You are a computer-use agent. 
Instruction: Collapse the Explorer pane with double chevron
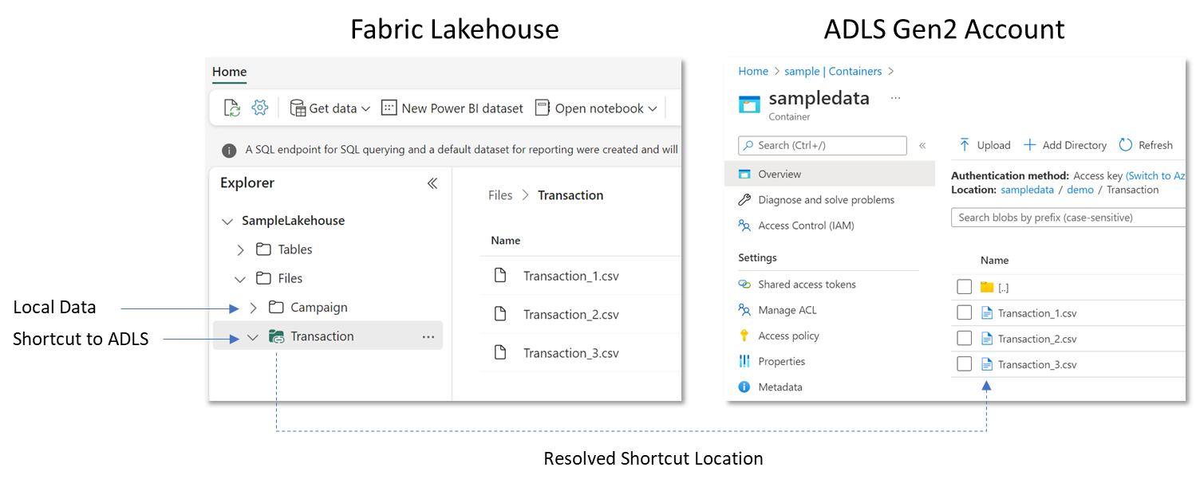click(432, 183)
